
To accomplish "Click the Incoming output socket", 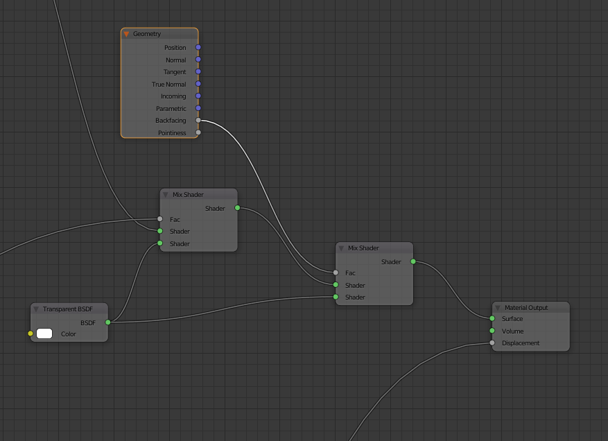I will (199, 96).
